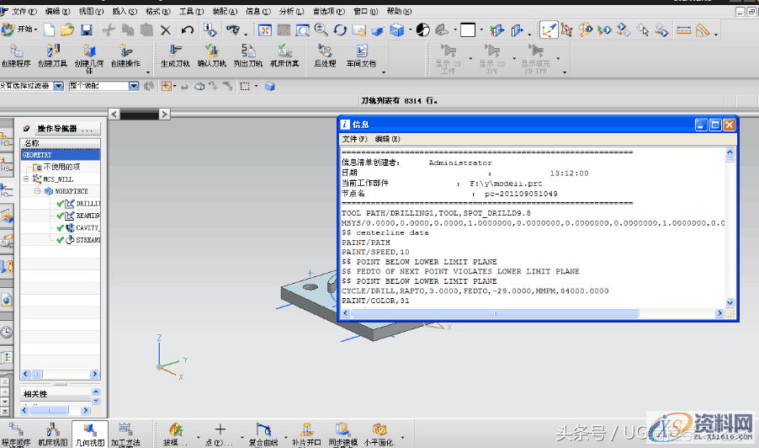Toggle the checkmark on the DRILLING operation
The height and width of the screenshot is (448, 759).
point(61,204)
